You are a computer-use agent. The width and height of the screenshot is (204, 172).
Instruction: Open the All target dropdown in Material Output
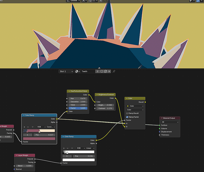pos(170,122)
